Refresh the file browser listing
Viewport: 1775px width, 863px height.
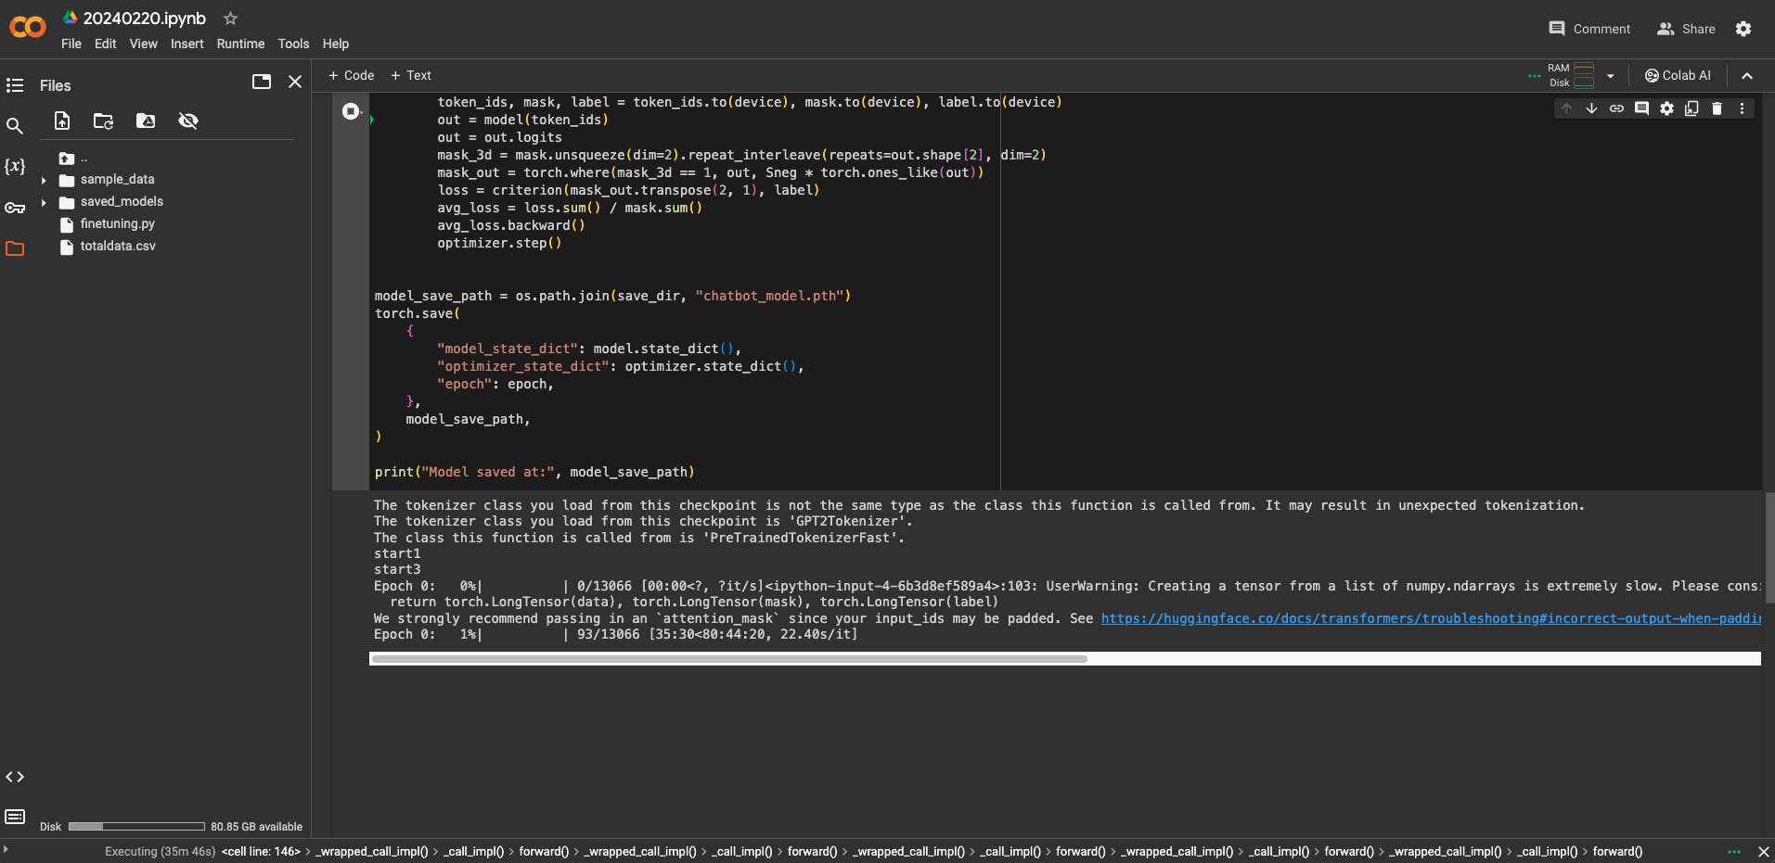coord(104,121)
